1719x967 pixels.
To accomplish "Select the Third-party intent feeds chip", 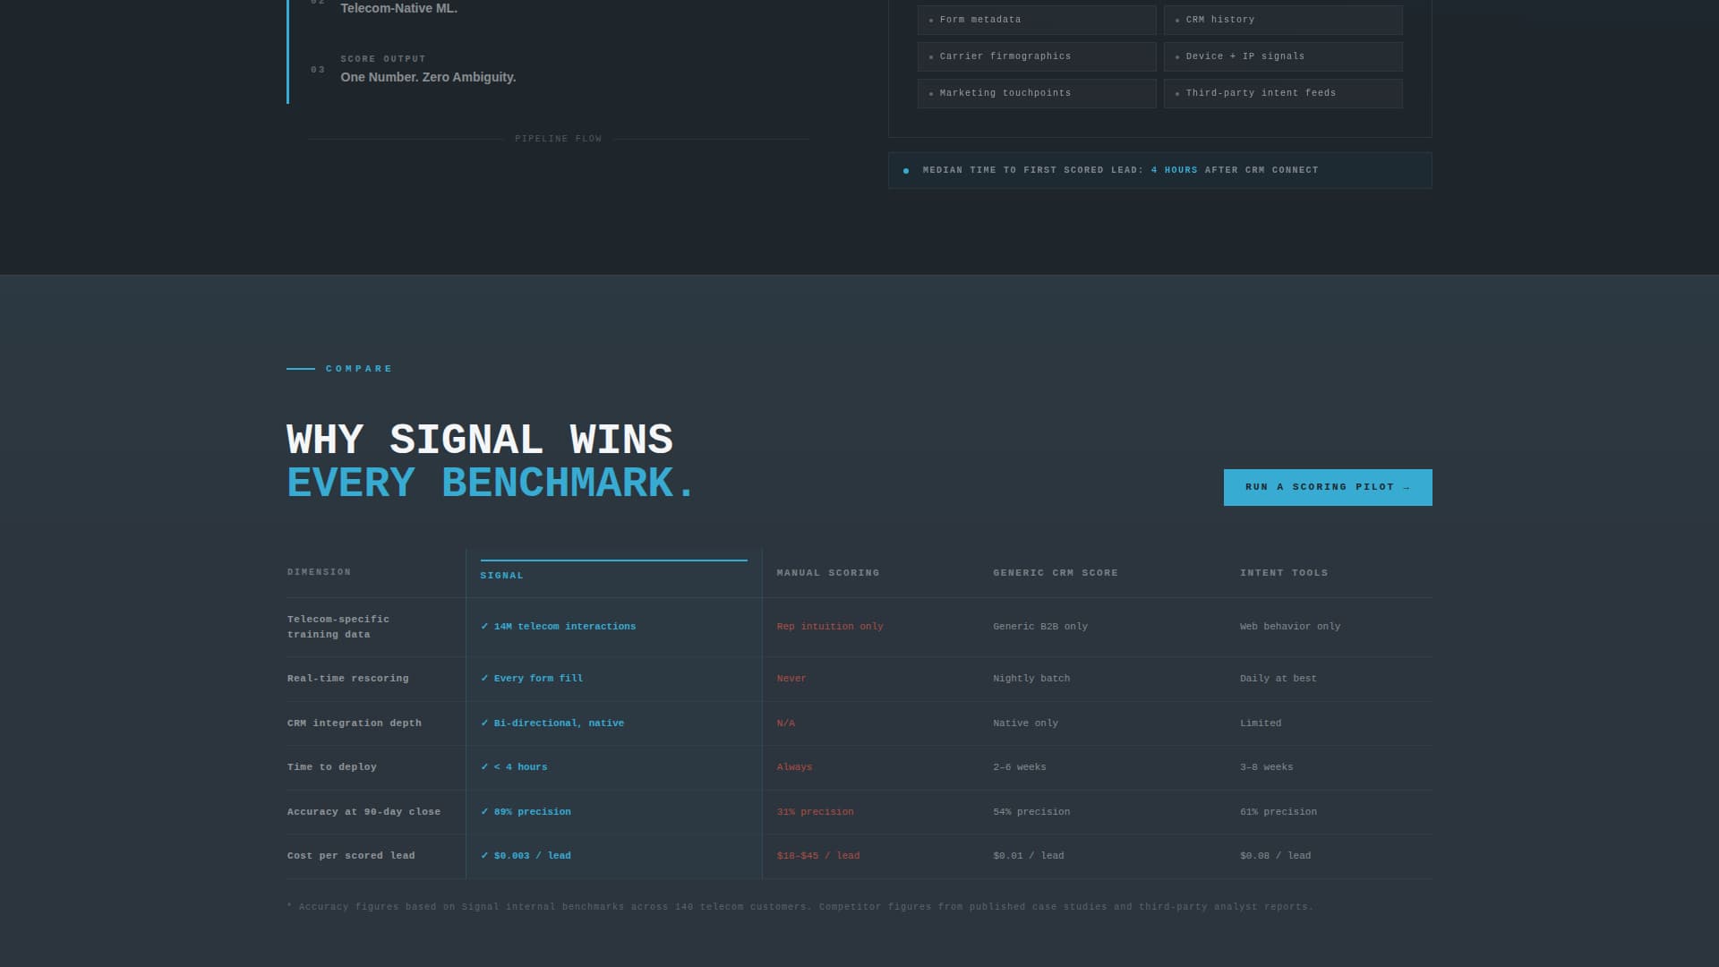I will coord(1283,93).
